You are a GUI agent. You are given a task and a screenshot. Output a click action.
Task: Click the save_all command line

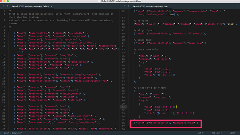(48, 65)
